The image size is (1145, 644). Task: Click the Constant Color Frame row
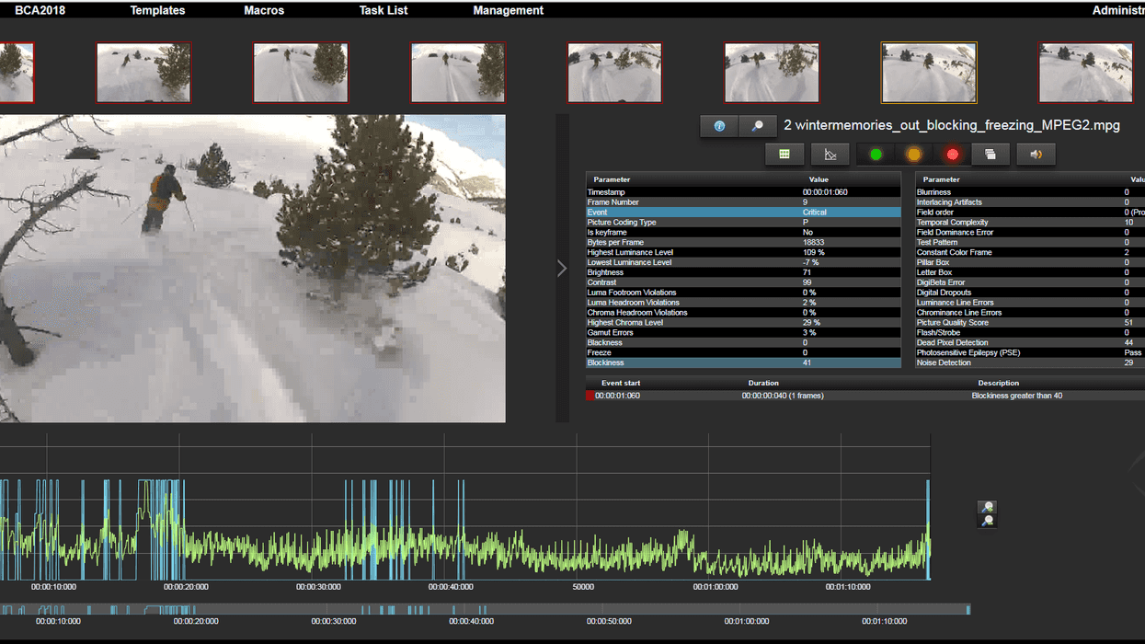coord(1030,252)
